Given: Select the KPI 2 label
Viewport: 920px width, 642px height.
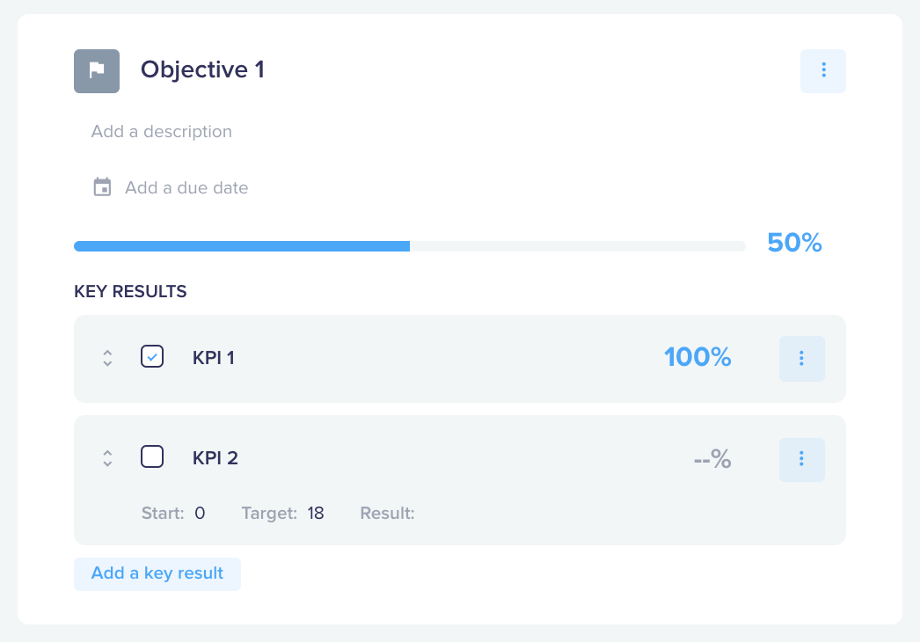Looking at the screenshot, I should tap(215, 458).
